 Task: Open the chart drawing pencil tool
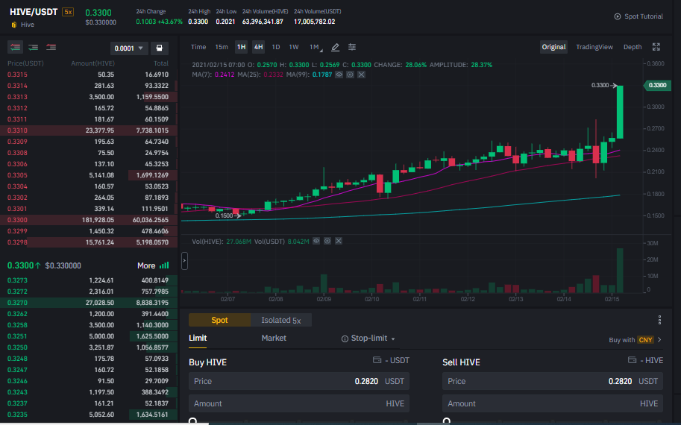point(335,47)
